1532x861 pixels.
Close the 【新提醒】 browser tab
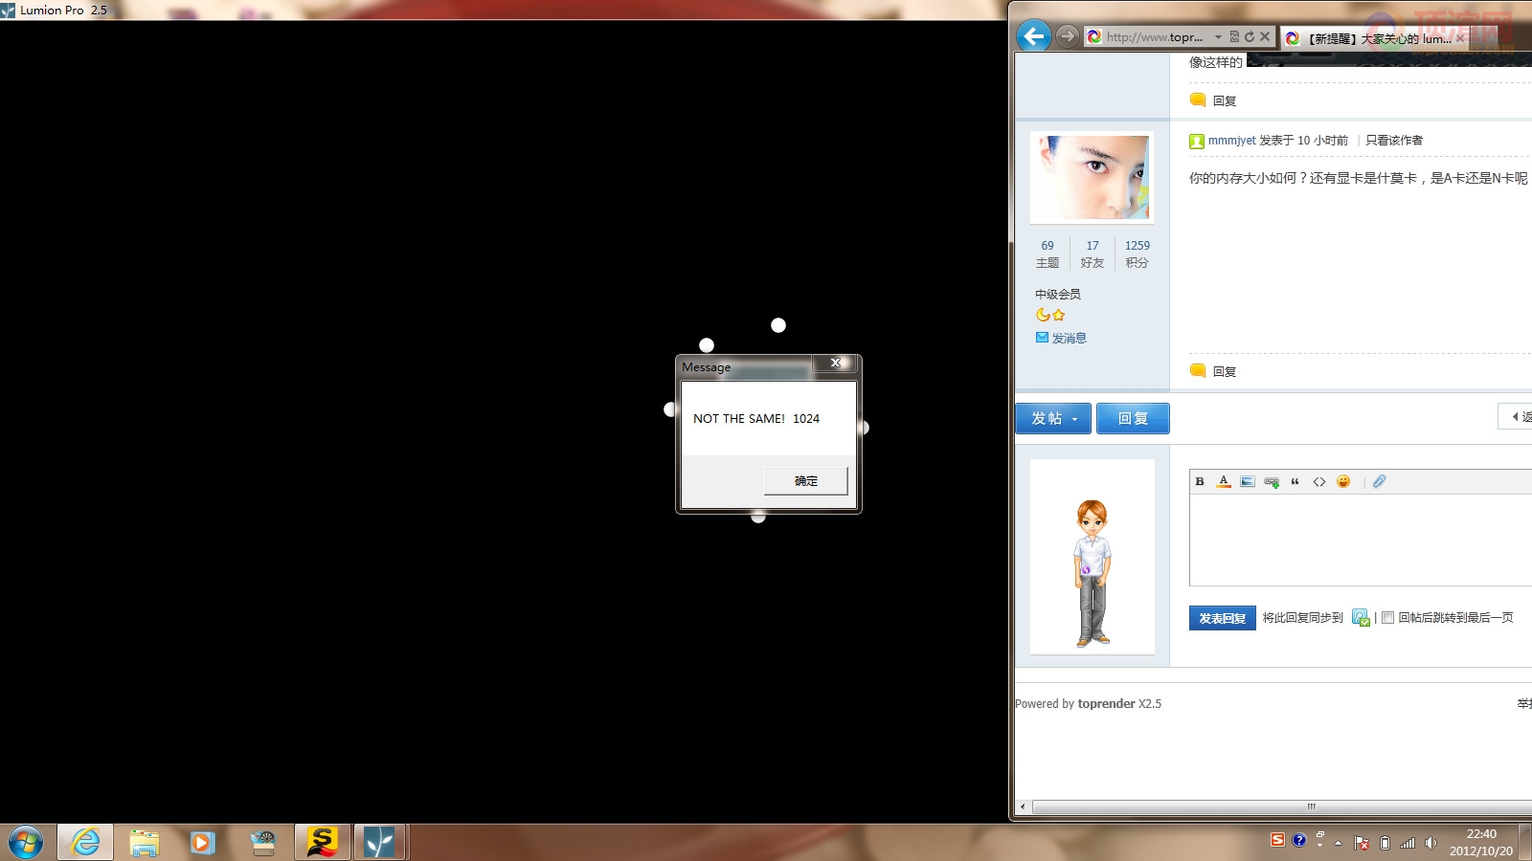click(1460, 38)
